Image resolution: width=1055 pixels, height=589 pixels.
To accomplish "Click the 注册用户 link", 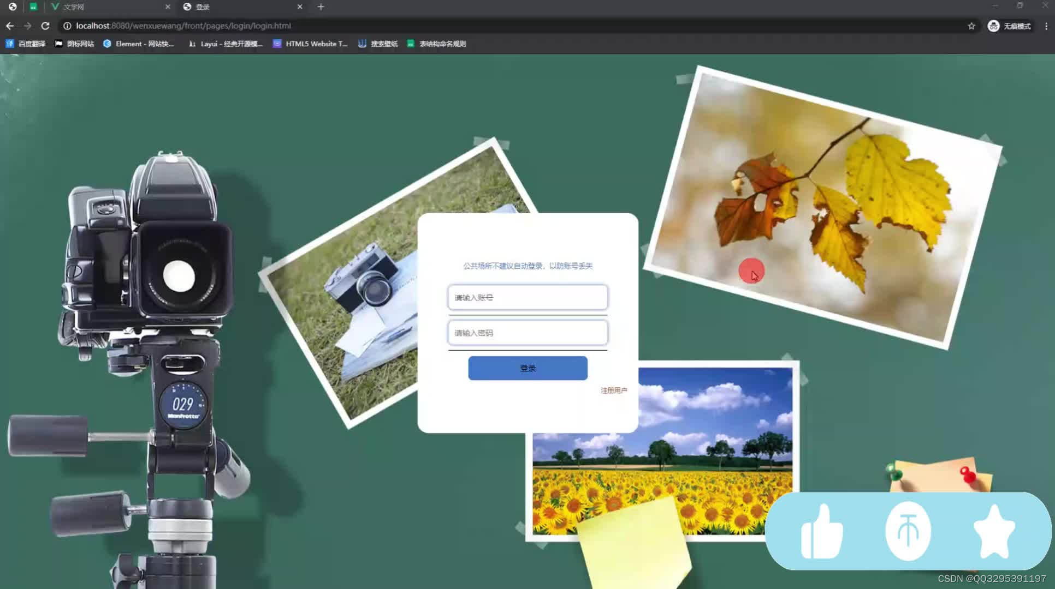I will 614,390.
